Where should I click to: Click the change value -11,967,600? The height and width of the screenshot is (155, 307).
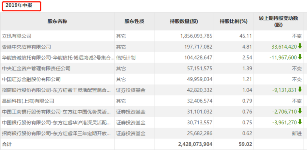[283, 58]
